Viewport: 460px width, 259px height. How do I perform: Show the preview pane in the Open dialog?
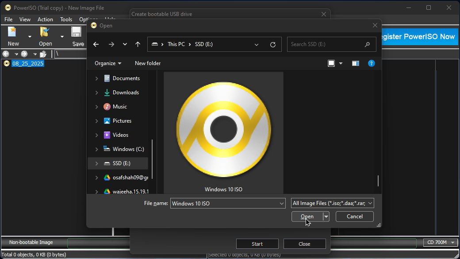pyautogui.click(x=355, y=63)
